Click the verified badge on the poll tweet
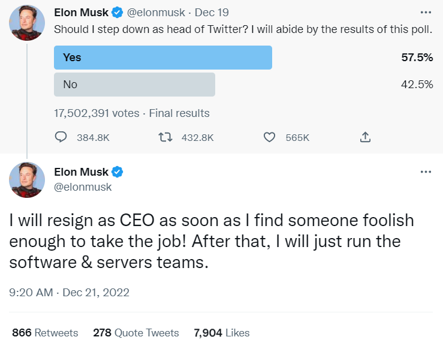Image resolution: width=443 pixels, height=349 pixels. click(117, 13)
